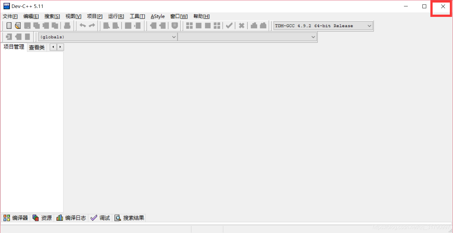Open the 编辑[E] menu

click(31, 16)
